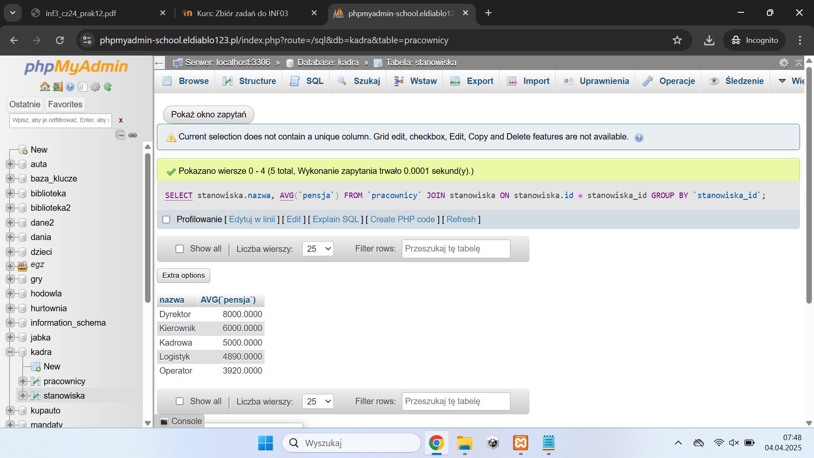
Task: Click the Windows Start button
Action: tap(266, 443)
